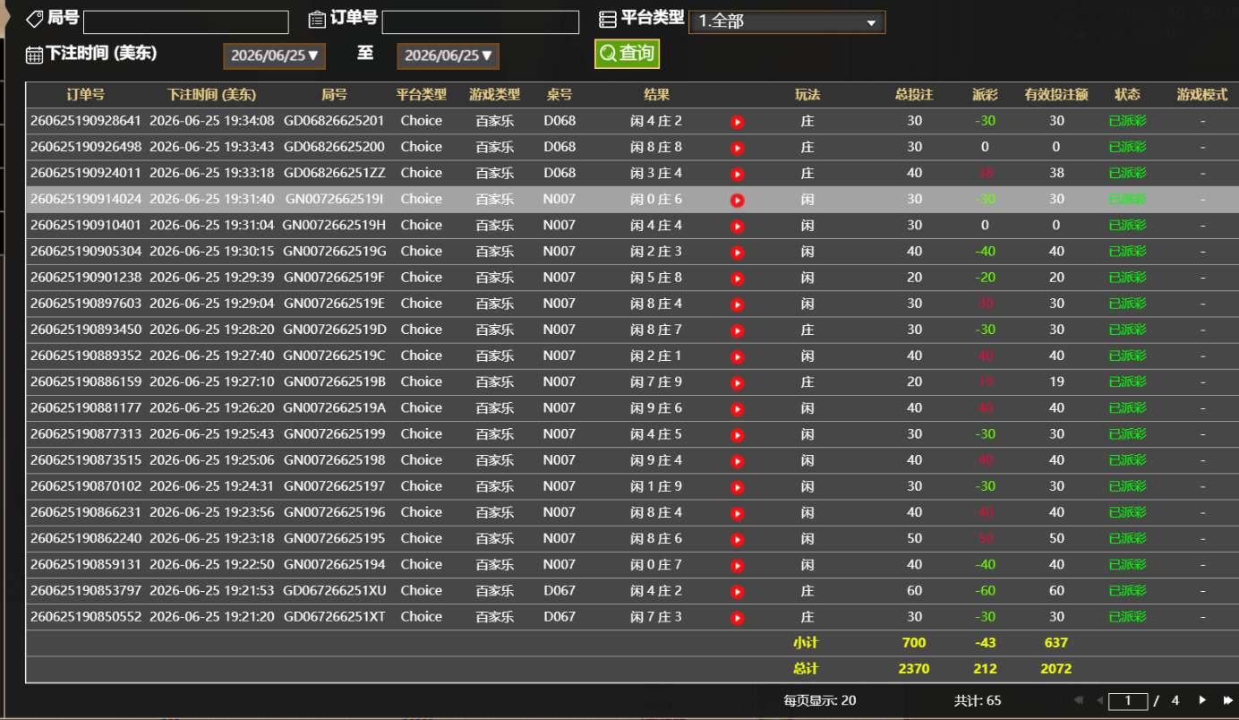1239x720 pixels.
Task: Play video replay for order 260625190905304
Action: tap(738, 253)
